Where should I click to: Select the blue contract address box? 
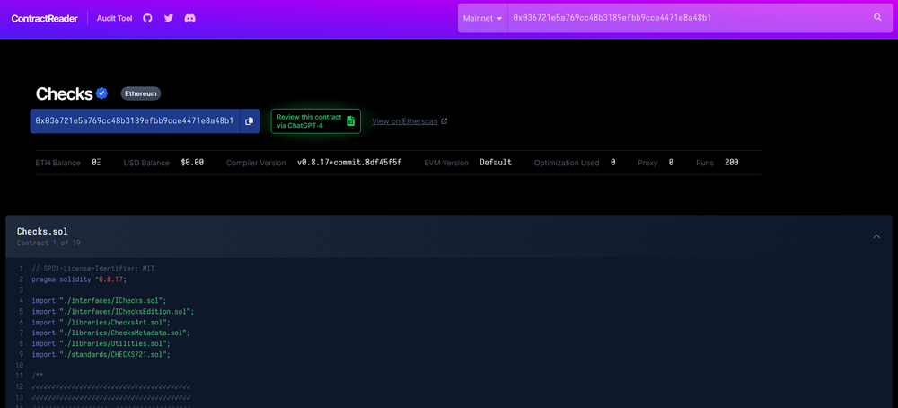(x=135, y=121)
